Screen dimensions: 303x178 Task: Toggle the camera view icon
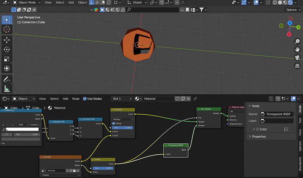(x=297, y=58)
